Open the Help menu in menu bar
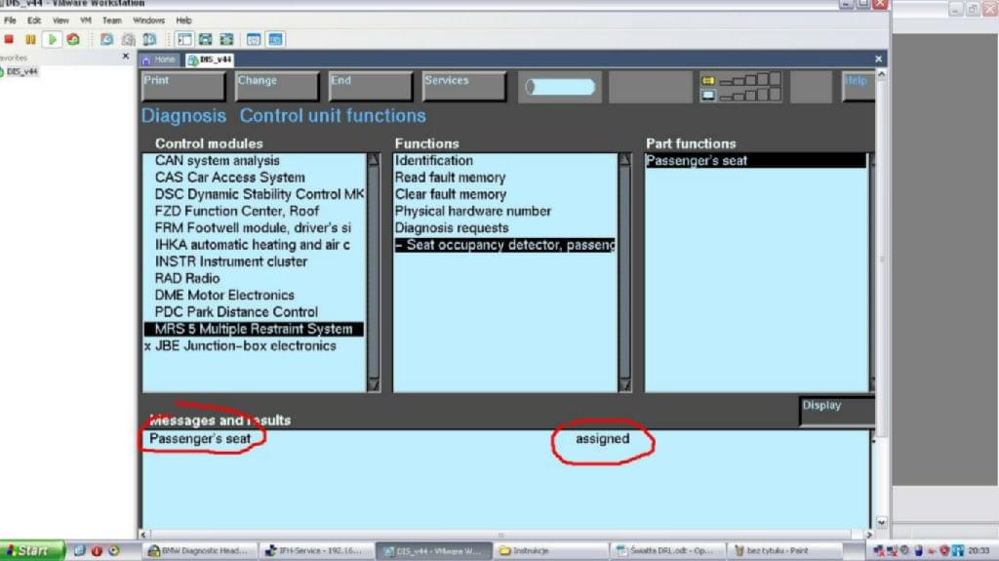Viewport: 999px width, 561px height. (183, 20)
